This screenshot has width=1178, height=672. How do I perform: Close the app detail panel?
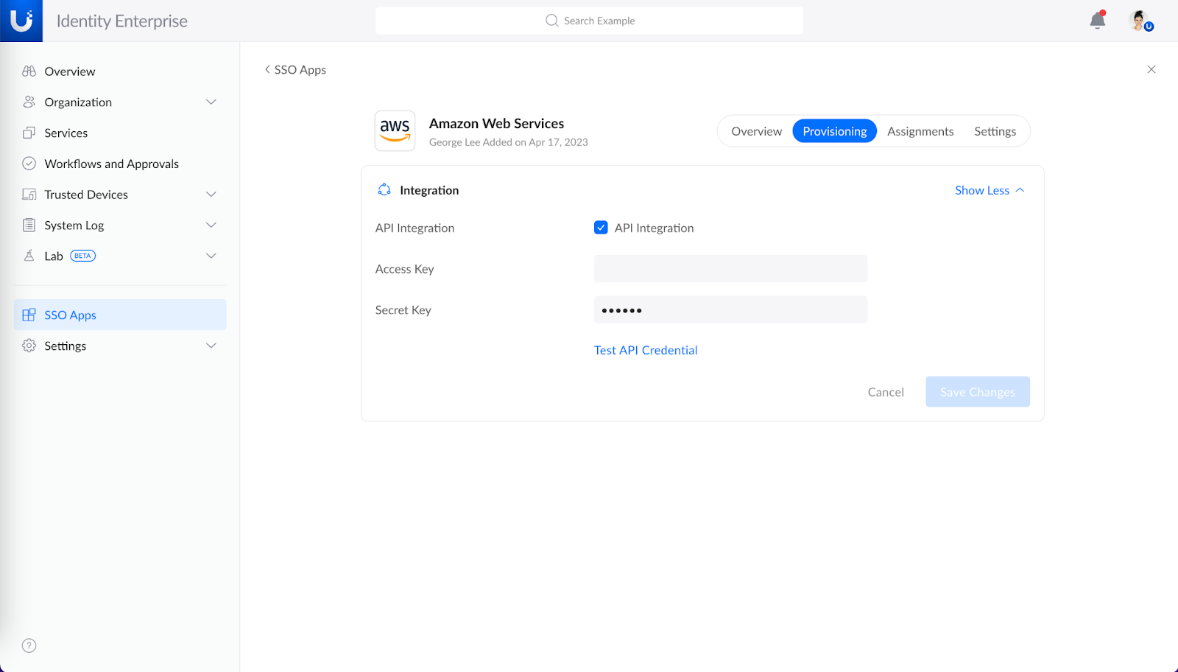coord(1151,69)
